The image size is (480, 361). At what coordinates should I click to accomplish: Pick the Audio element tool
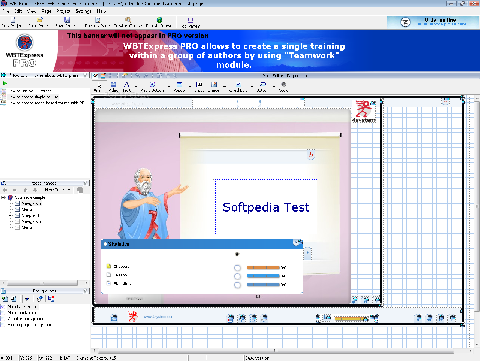283,87
